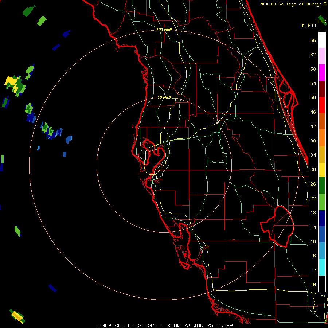Click the black TH threshold swatch
328x328 pixels.
point(322,284)
